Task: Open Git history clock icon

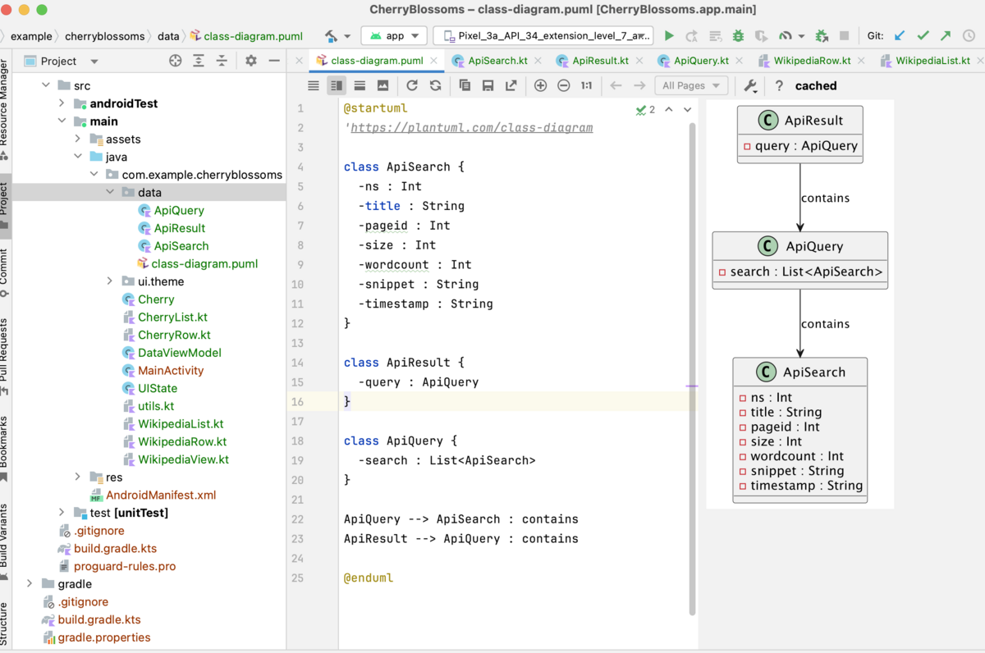Action: tap(969, 36)
